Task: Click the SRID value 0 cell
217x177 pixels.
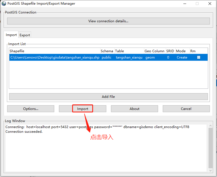Action: click(x=168, y=57)
